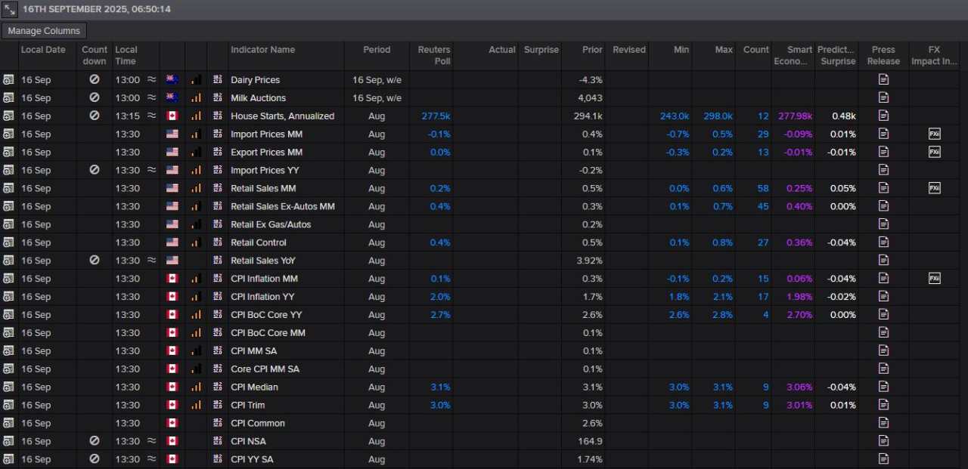968x469 pixels.
Task: Click the detail grid icon for House Starts, Annualized
Action: [218, 116]
